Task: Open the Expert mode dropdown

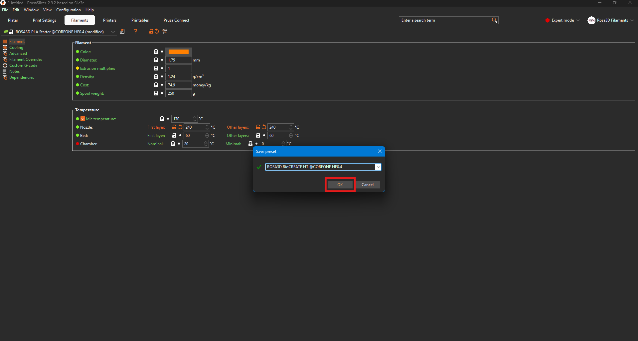Action: click(x=578, y=20)
